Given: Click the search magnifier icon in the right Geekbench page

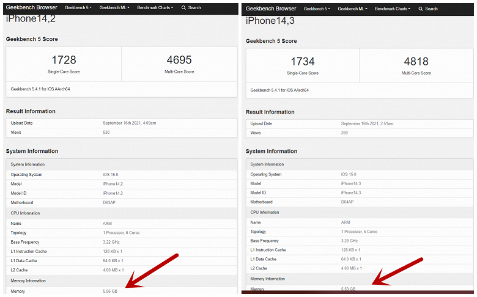Looking at the screenshot, I should (420, 9).
